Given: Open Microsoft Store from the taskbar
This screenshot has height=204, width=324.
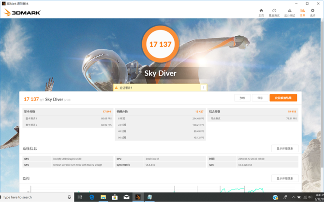Looking at the screenshot, I should coord(115,197).
